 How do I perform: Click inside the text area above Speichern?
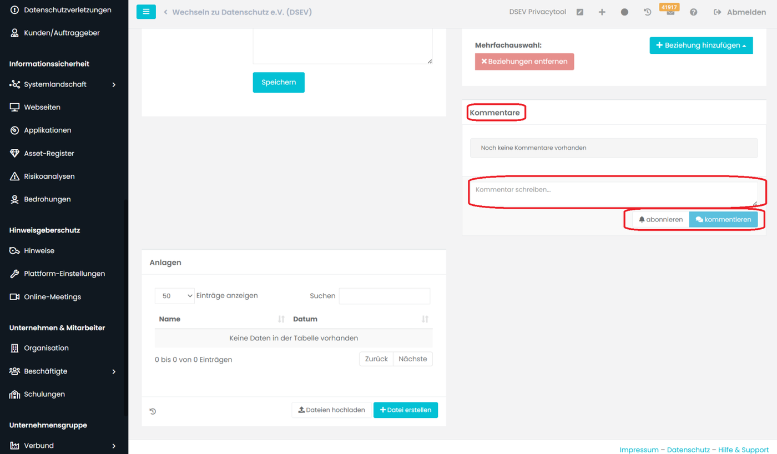pyautogui.click(x=342, y=47)
